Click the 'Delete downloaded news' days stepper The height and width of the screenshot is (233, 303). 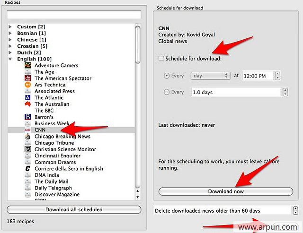pyautogui.click(x=295, y=210)
